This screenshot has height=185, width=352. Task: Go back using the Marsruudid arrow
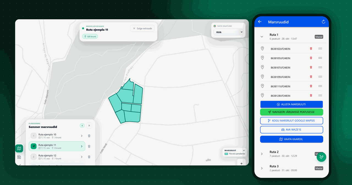260,22
